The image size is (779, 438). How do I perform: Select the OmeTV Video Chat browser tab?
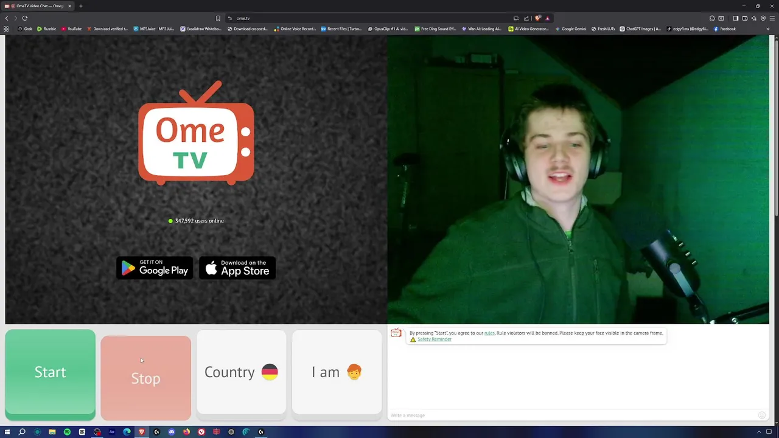[38, 6]
